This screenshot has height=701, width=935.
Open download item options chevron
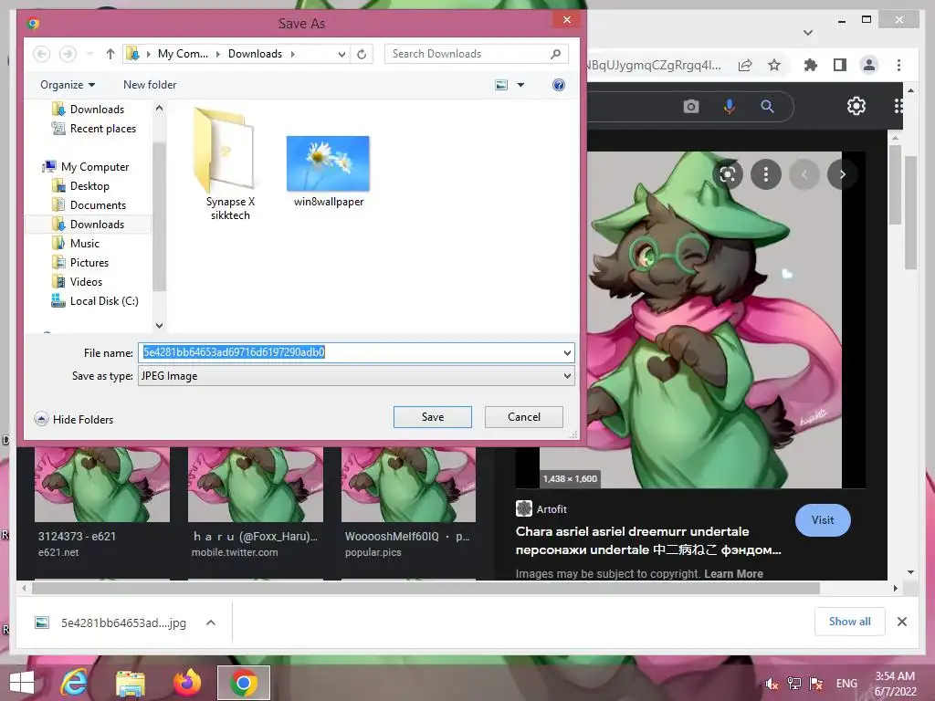tap(211, 623)
